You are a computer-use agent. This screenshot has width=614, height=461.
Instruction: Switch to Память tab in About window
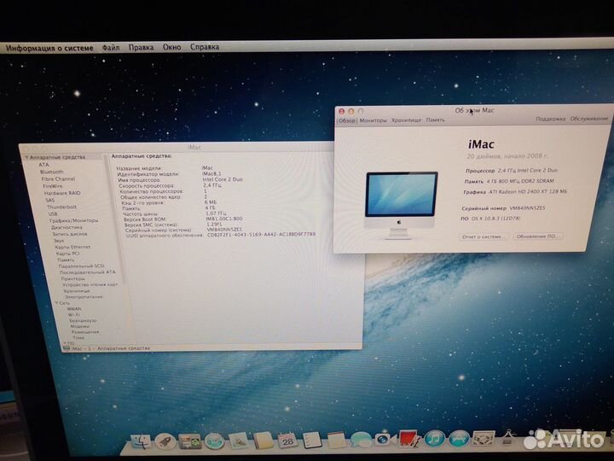tap(436, 120)
